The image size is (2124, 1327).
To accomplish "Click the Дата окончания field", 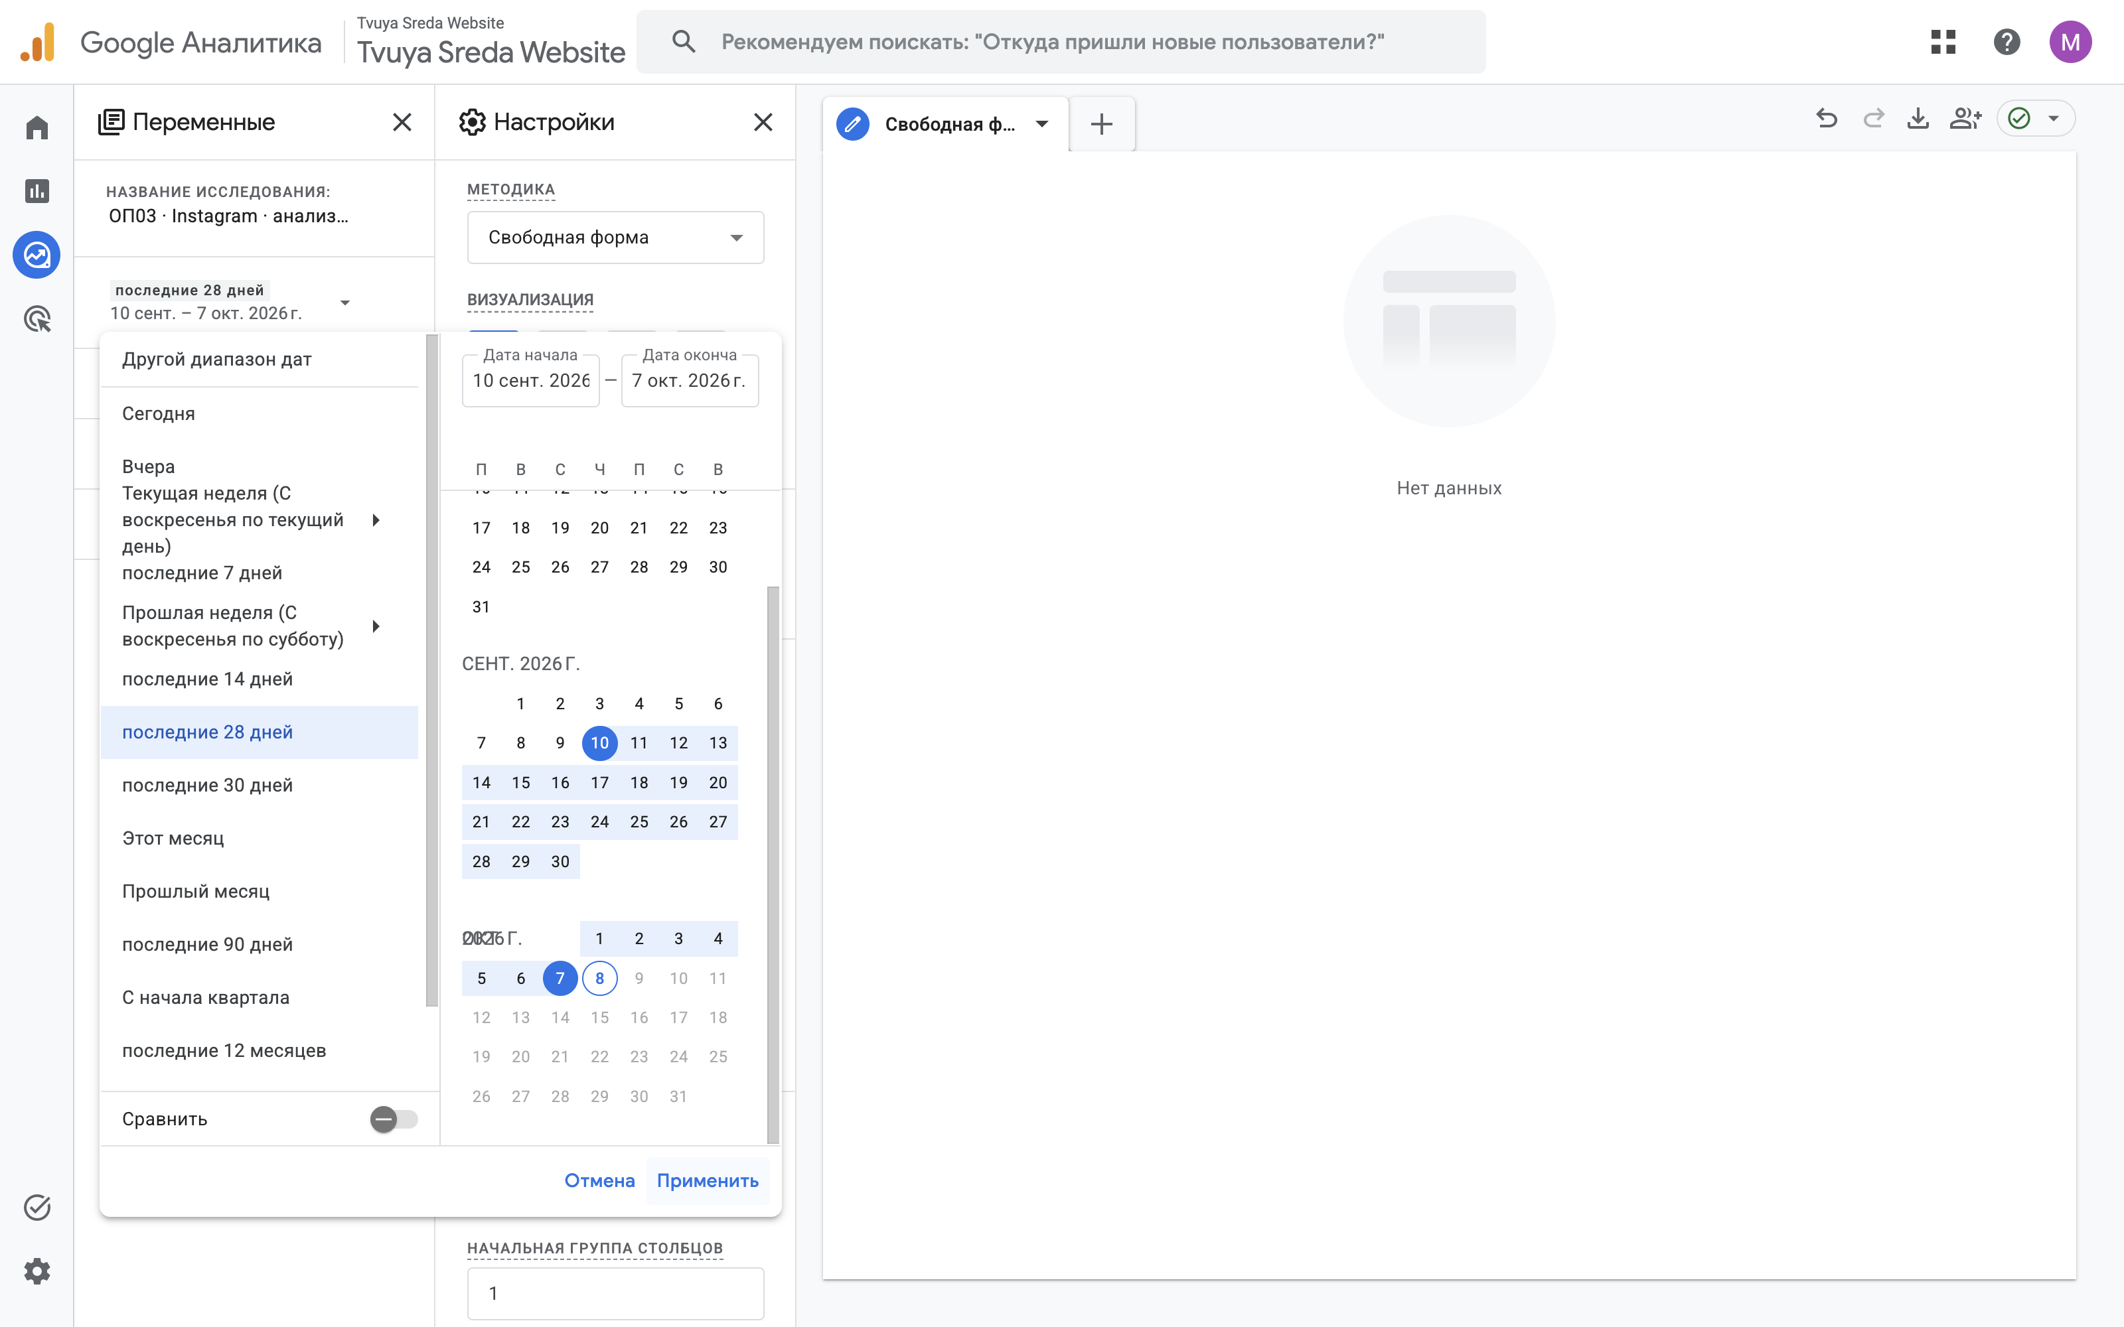I will 690,380.
